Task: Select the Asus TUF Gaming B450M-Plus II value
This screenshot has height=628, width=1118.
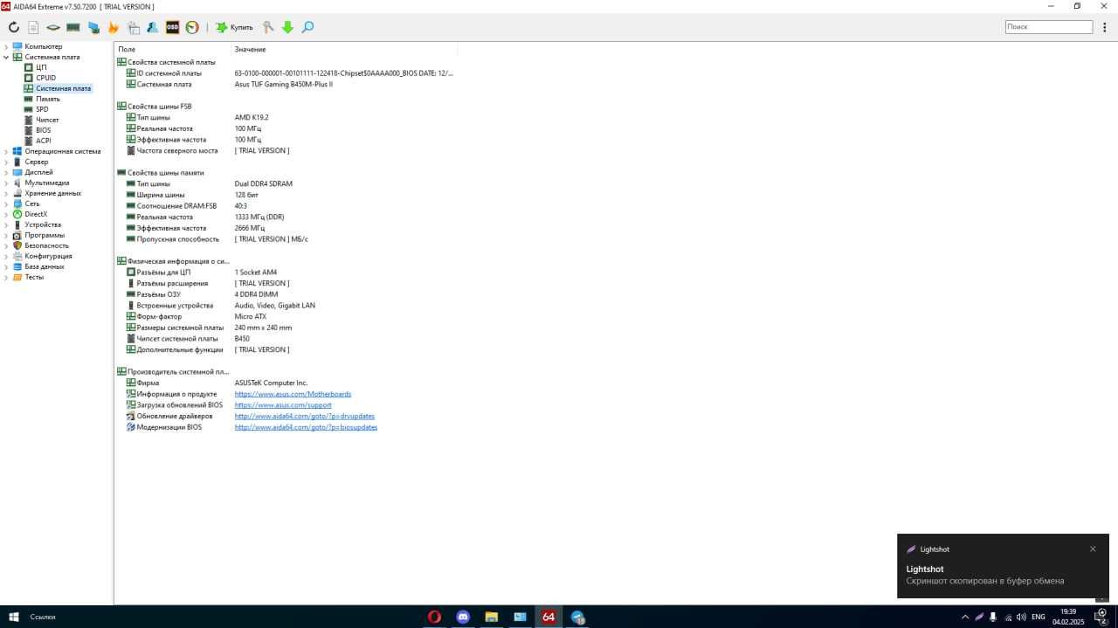Action: pos(284,85)
